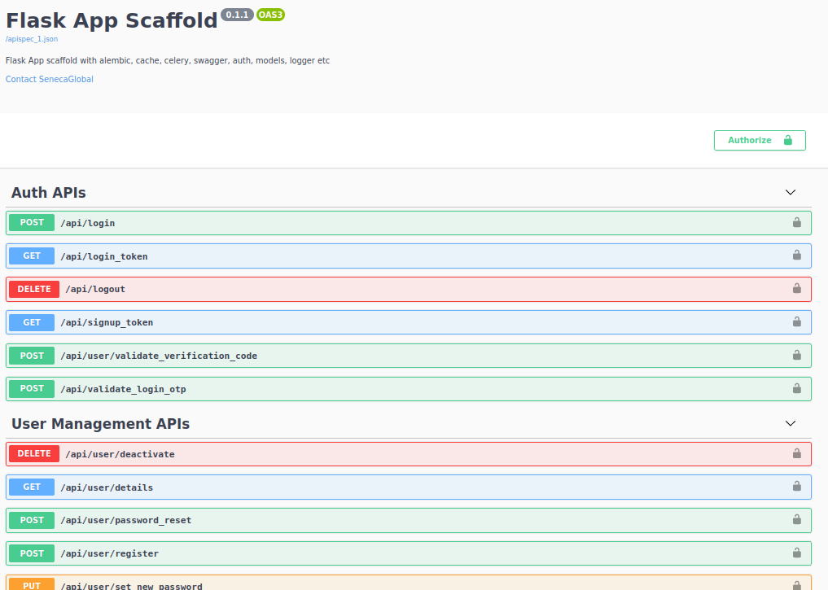This screenshot has width=828, height=590.
Task: Expand the PUT /api/user/set_new_password row
Action: pos(408,583)
